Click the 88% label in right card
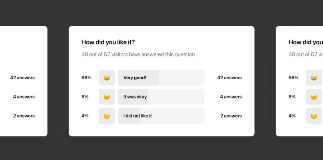The width and height of the screenshot is (323, 160). click(x=293, y=78)
